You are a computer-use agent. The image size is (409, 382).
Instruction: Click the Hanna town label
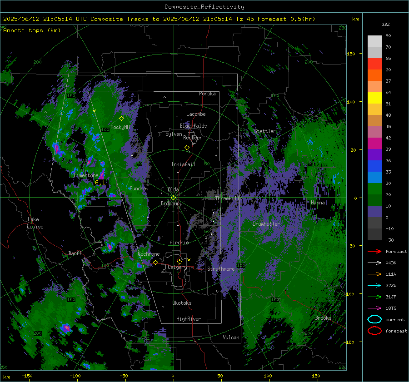pos(318,203)
